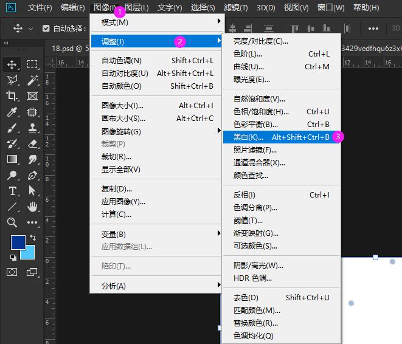The image size is (402, 344).
Task: Toggle the 自动选择 checkbox
Action: click(46, 29)
